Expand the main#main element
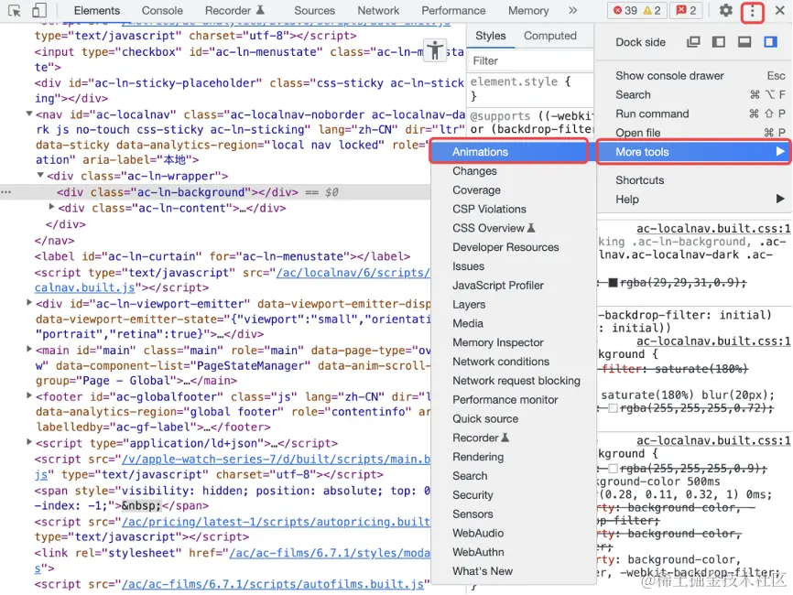The image size is (793, 595). 29,349
